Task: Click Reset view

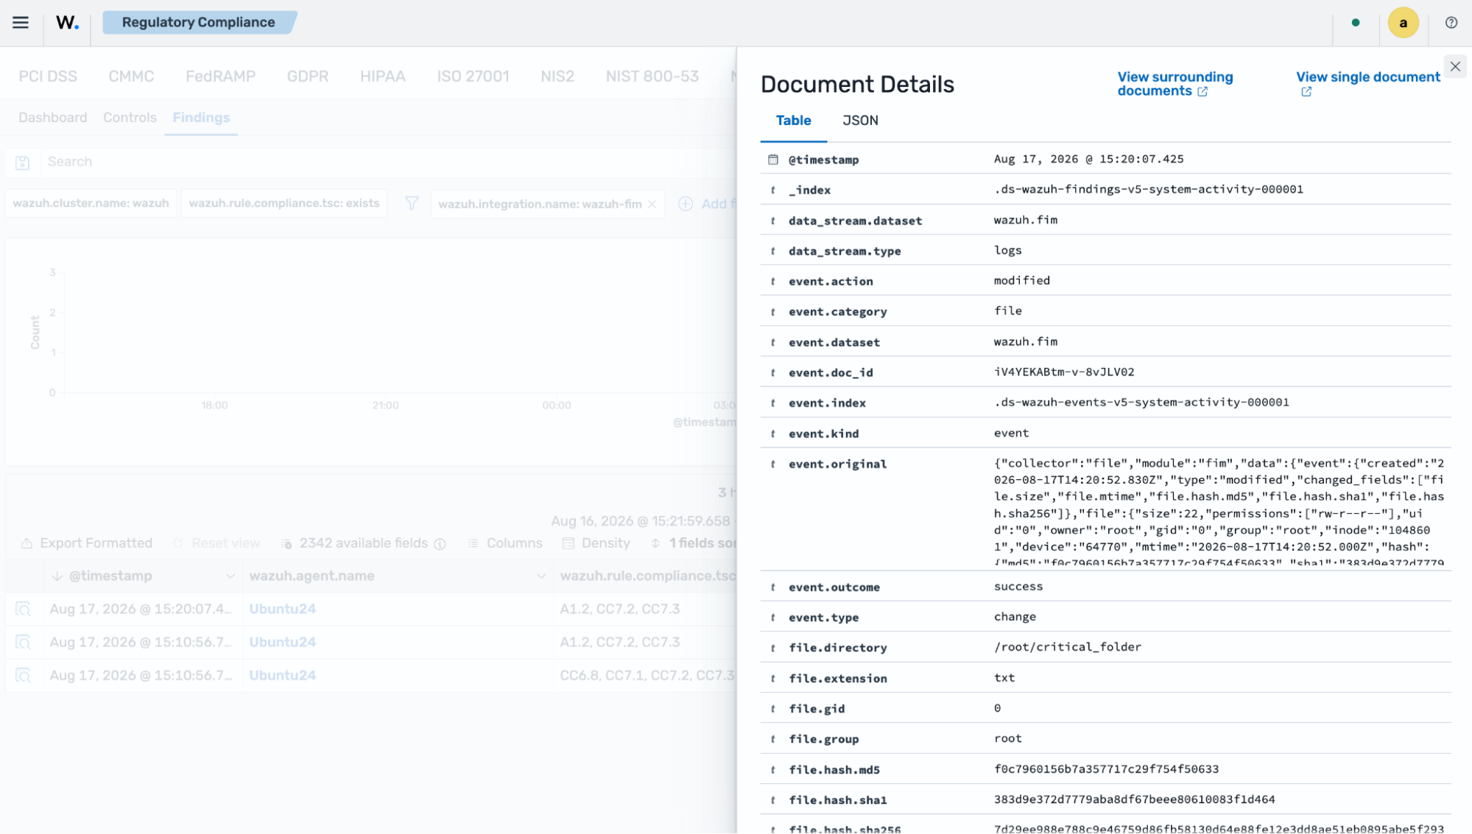Action: click(x=216, y=543)
